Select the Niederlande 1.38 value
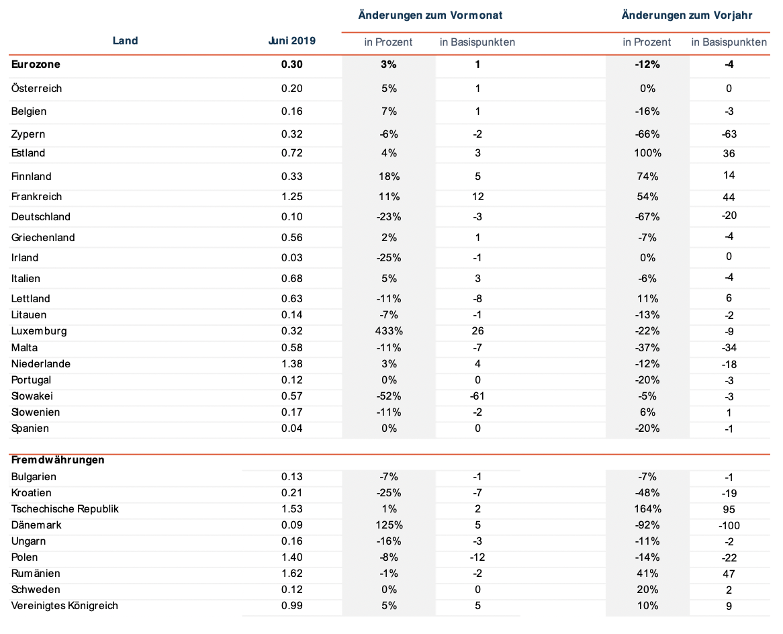783x634 pixels. 291,364
